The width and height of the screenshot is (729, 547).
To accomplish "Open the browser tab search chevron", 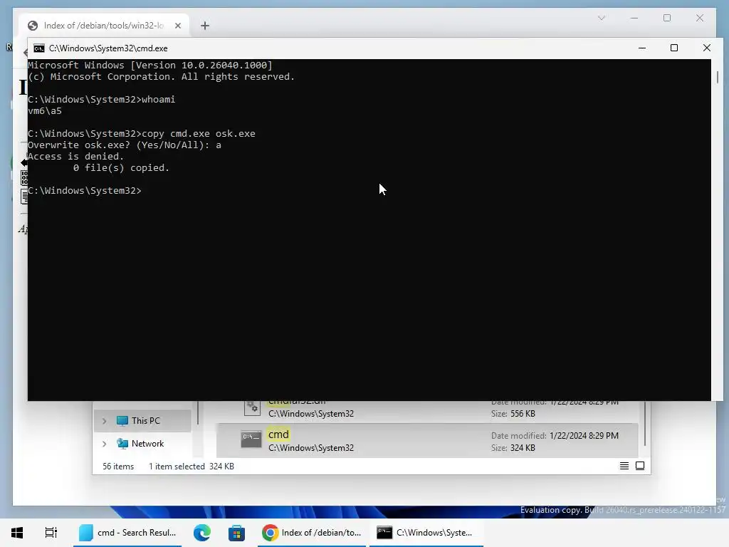I will coord(602,18).
